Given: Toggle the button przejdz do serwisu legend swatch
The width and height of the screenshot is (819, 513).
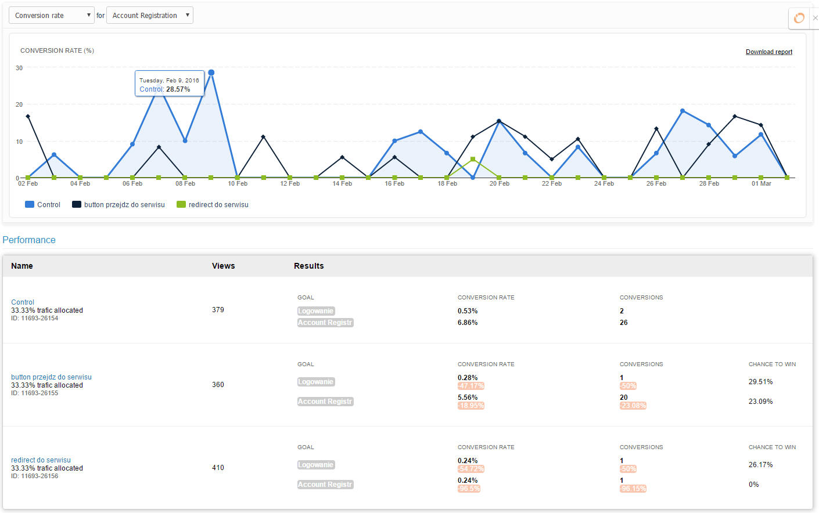Looking at the screenshot, I should click(77, 204).
